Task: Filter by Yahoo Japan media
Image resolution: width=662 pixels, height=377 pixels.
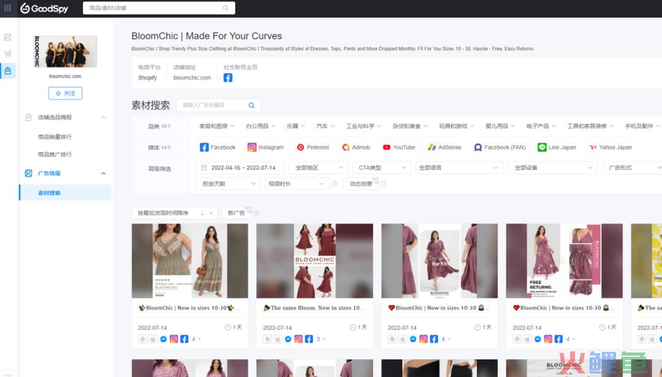Action: pyautogui.click(x=611, y=147)
